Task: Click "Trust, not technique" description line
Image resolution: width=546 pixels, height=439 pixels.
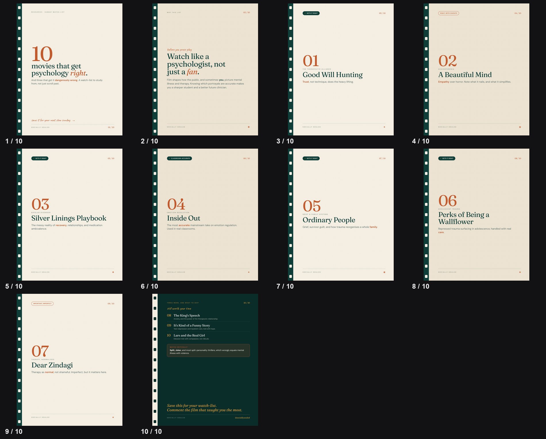Action: (x=328, y=82)
